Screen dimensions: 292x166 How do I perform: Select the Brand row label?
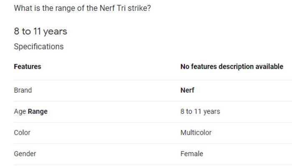tap(23, 90)
